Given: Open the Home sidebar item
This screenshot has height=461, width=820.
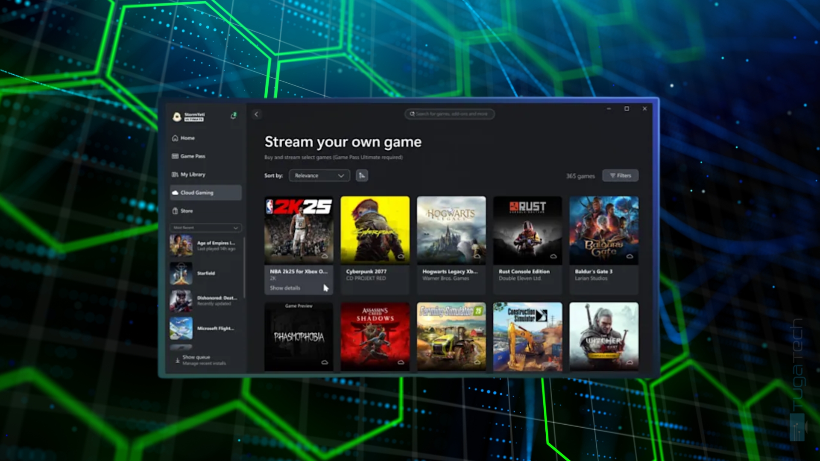Looking at the screenshot, I should tap(205, 138).
